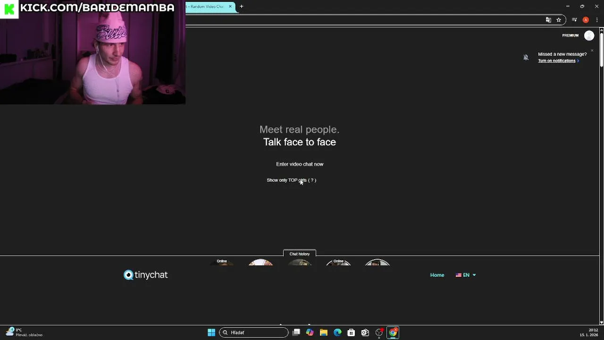Click the page scrollbar down arrow
604x340 pixels.
pyautogui.click(x=602, y=323)
